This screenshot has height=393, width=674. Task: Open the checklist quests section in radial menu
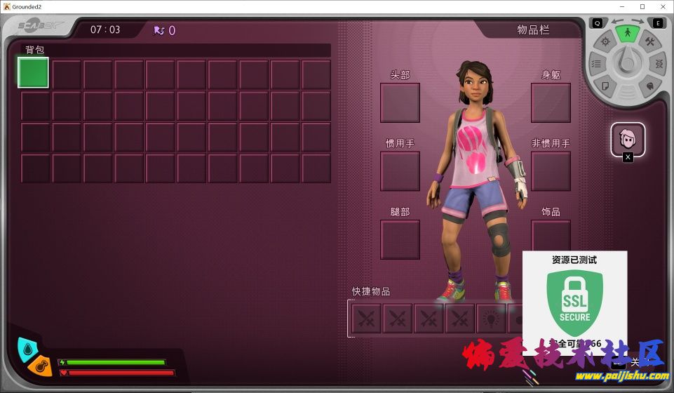pyautogui.click(x=596, y=64)
